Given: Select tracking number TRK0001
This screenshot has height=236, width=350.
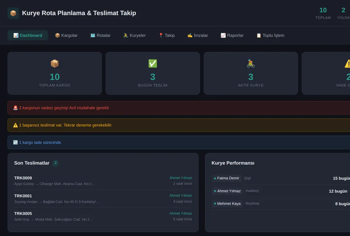Looking at the screenshot, I should 23,196.
